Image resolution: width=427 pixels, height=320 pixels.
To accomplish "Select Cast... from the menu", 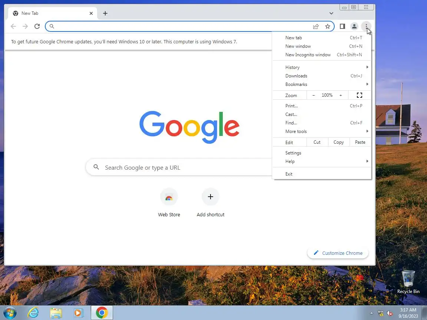I will tap(322, 114).
